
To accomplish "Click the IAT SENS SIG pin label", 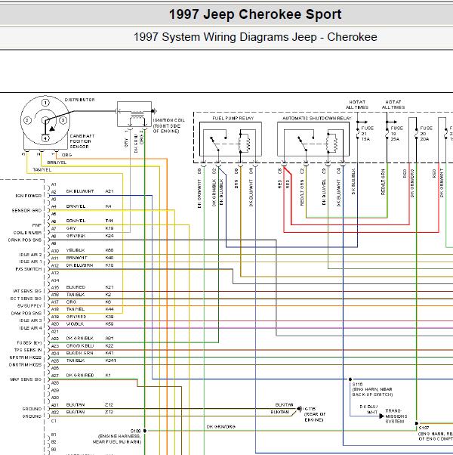I will (27, 291).
